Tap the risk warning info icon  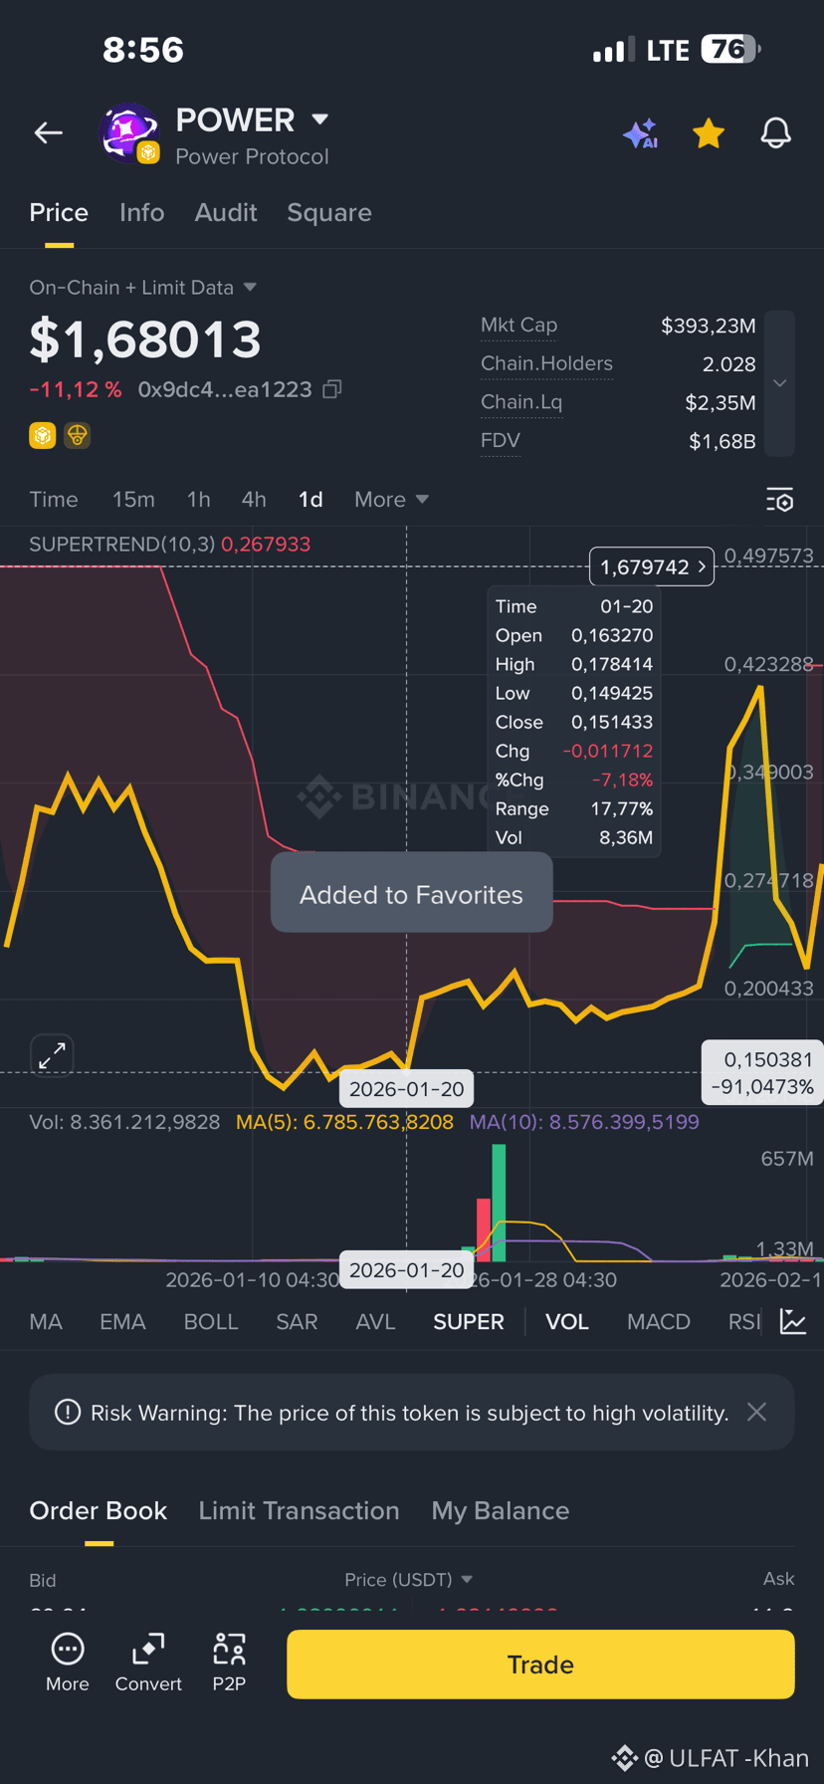(x=68, y=1412)
